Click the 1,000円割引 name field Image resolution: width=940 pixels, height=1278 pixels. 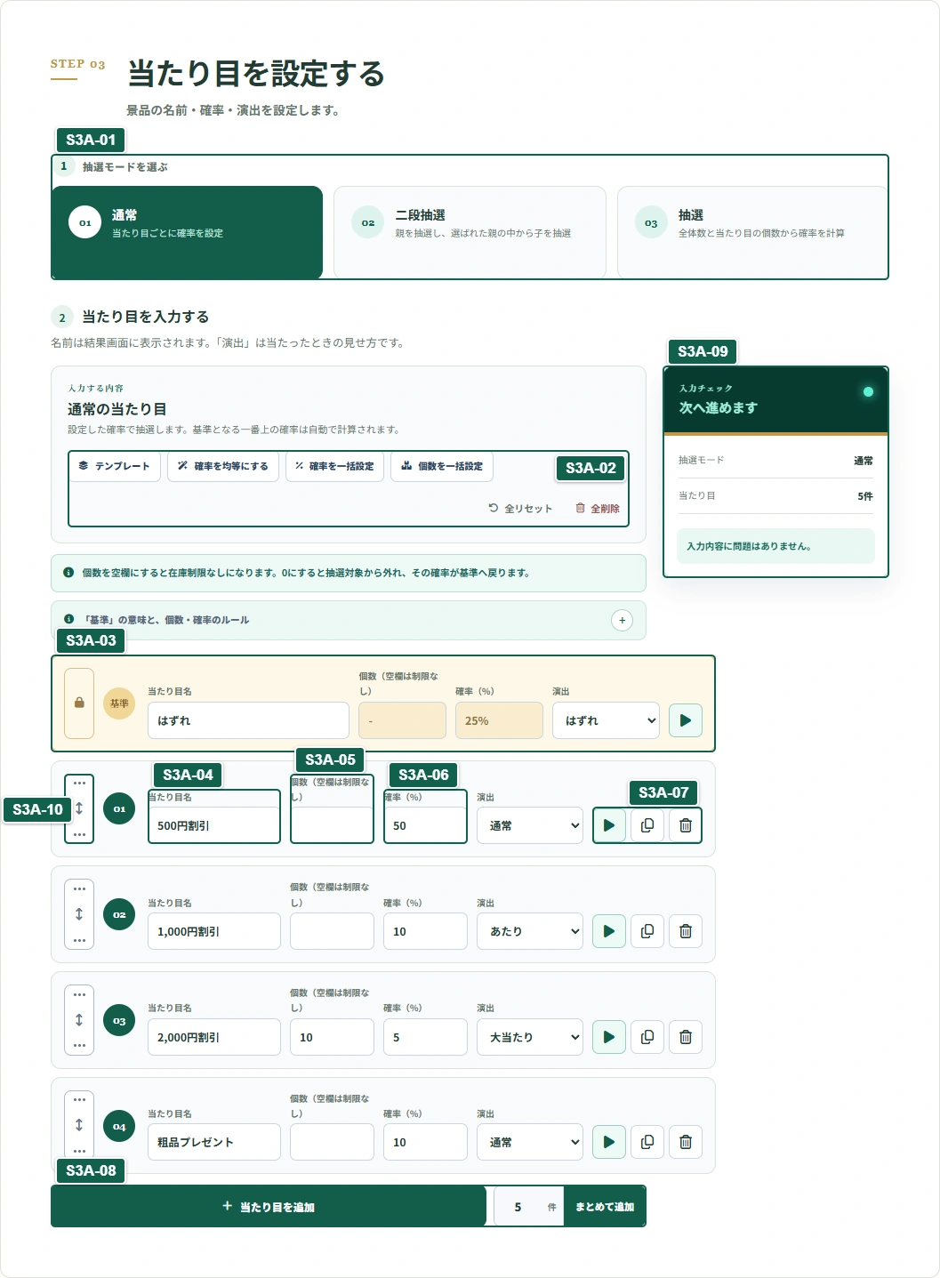click(214, 931)
